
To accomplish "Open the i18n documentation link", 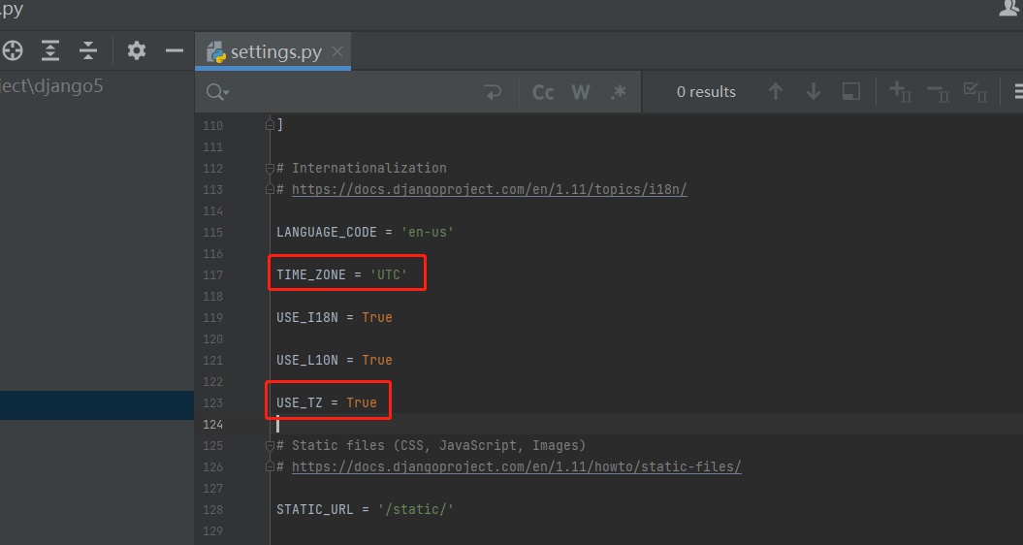I will [x=490, y=189].
